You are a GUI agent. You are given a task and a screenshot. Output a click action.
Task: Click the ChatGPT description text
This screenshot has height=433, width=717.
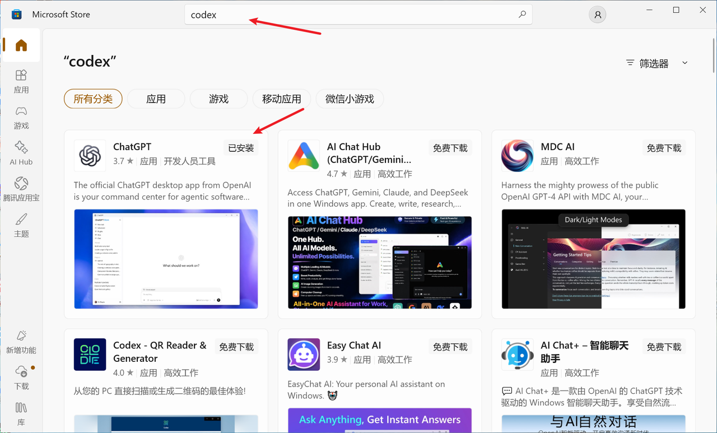(162, 191)
